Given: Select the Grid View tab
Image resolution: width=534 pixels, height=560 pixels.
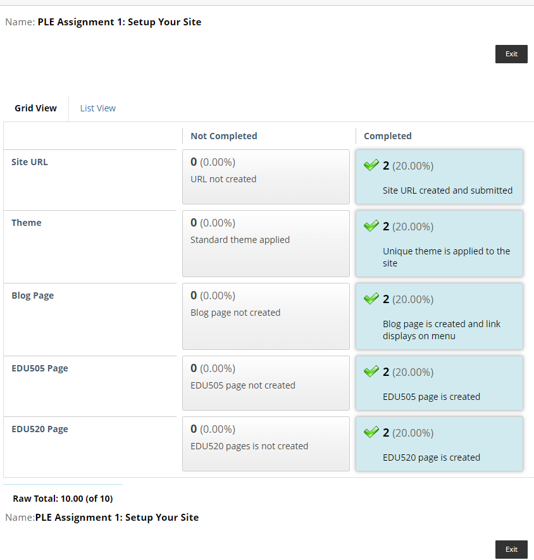Looking at the screenshot, I should click(x=36, y=108).
